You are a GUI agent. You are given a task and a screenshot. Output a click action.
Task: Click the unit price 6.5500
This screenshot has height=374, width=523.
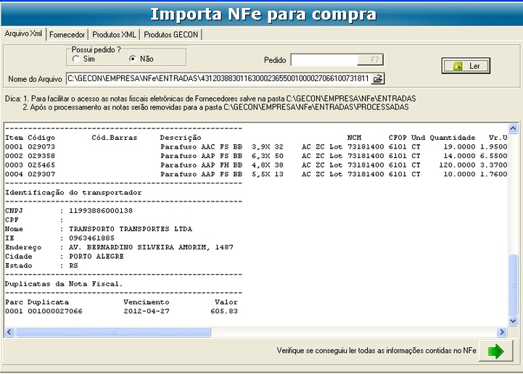point(494,156)
